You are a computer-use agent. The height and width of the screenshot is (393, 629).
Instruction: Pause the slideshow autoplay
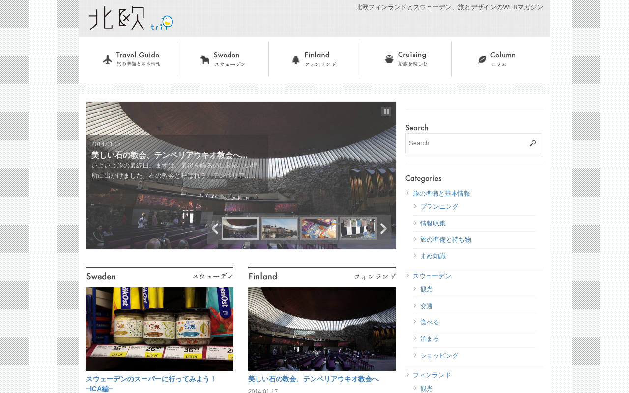[386, 112]
